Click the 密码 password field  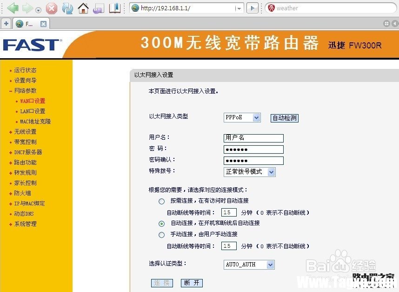(x=253, y=149)
